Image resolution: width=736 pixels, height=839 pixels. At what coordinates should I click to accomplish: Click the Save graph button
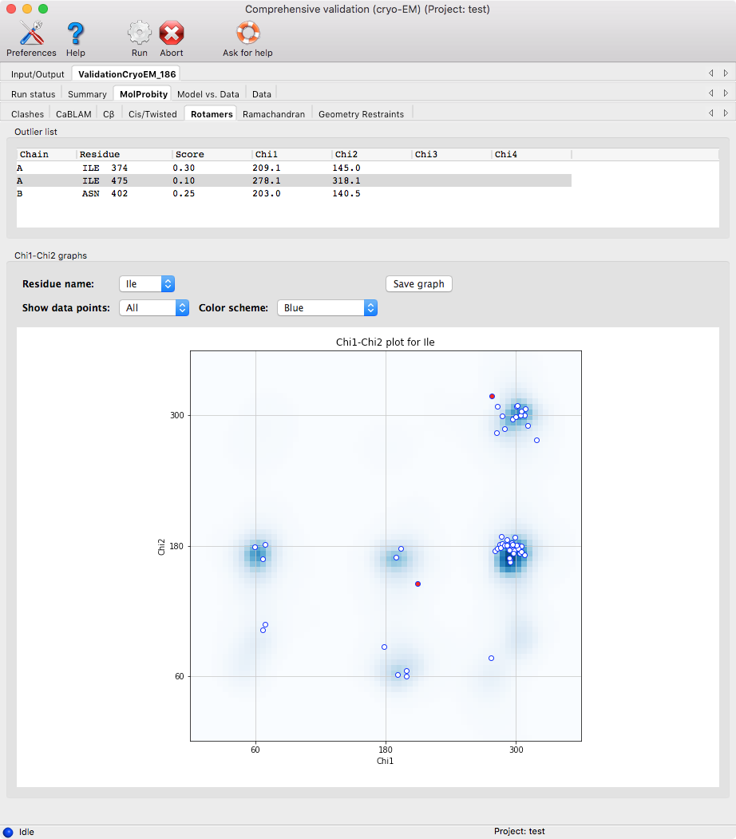[419, 284]
